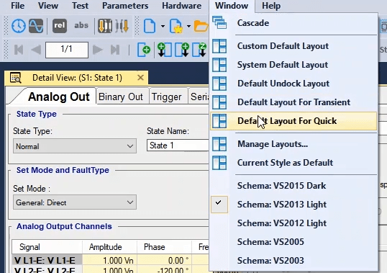Viewport: 387px width, 273px height.
Task: Click the open folder icon
Action: pyautogui.click(x=201, y=26)
